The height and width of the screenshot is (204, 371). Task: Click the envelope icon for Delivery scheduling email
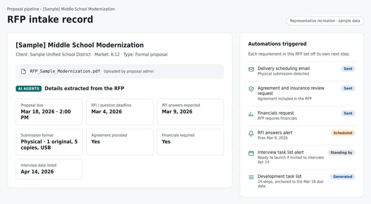point(251,69)
